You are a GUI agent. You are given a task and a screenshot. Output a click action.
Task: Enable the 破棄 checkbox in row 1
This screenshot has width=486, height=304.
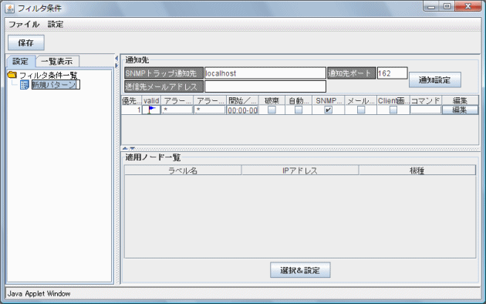[x=272, y=110]
